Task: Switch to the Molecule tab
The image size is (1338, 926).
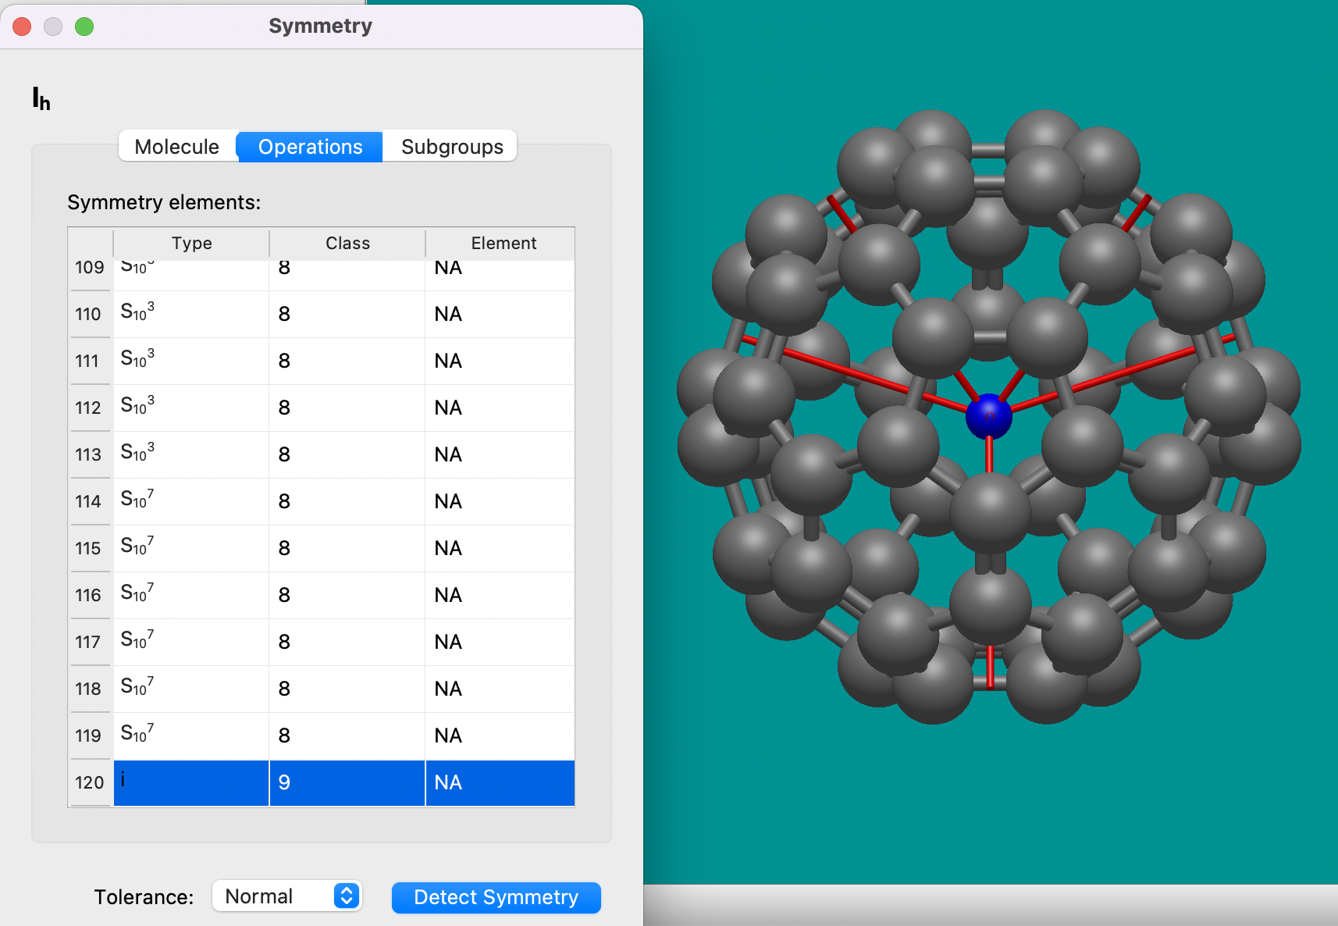Action: 176,146
